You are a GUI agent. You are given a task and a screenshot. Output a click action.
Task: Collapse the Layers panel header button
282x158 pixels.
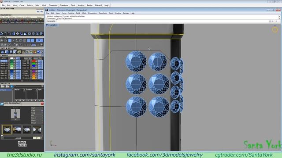(42, 55)
